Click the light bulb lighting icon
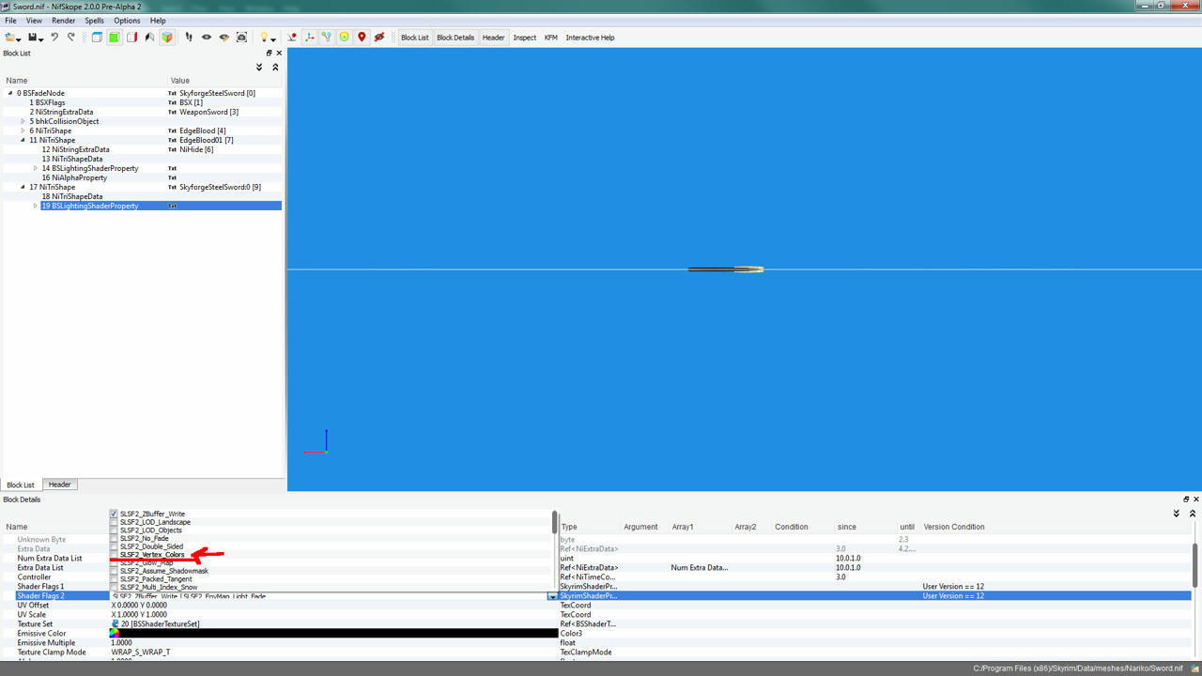Viewport: 1202px width, 676px height. point(264,38)
